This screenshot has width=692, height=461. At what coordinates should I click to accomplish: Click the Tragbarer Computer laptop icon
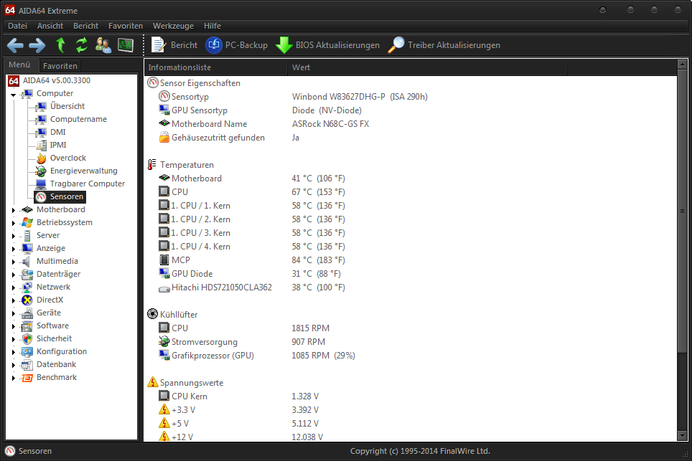coord(41,184)
